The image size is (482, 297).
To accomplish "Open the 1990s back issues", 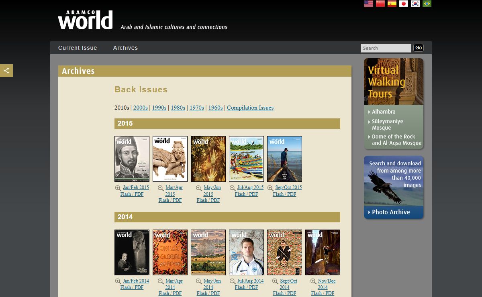I will [x=159, y=108].
